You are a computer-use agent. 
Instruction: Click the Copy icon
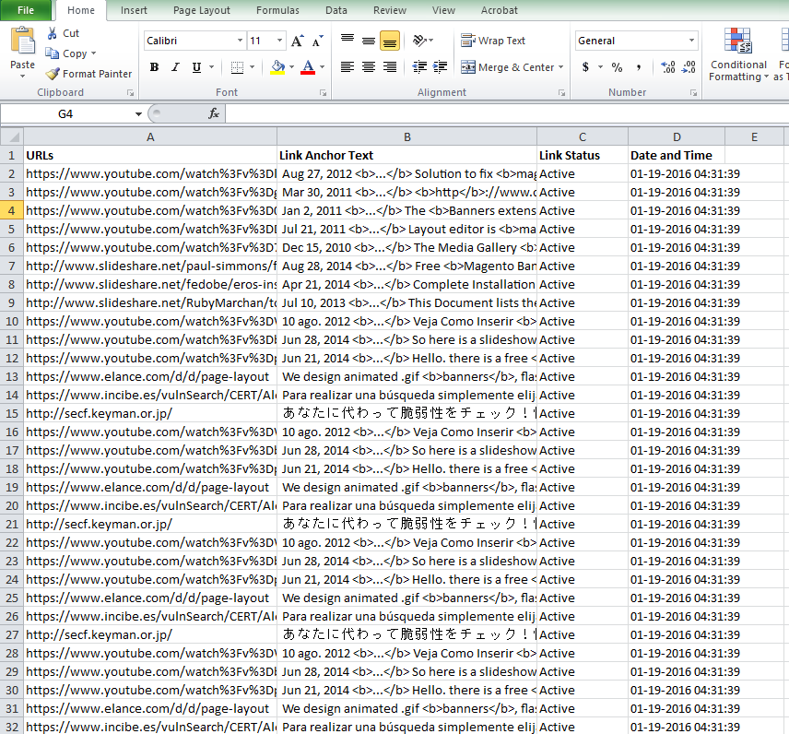(x=52, y=53)
